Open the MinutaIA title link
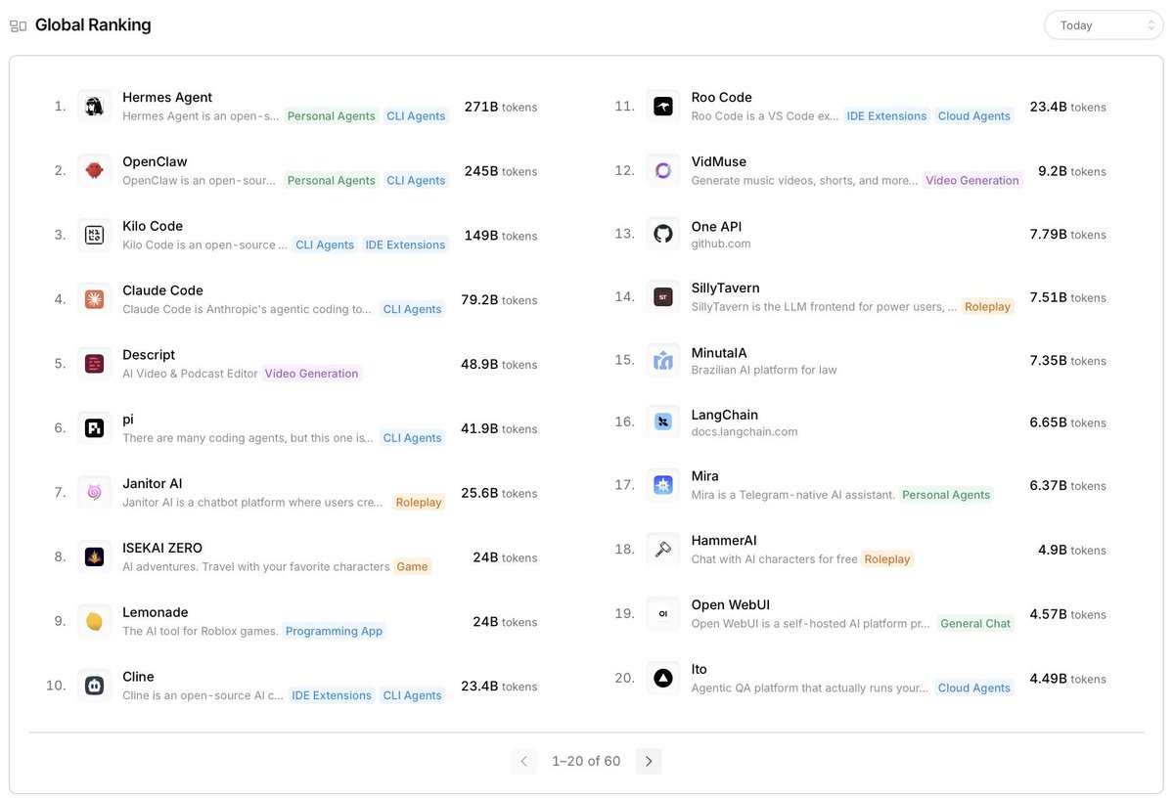The height and width of the screenshot is (800, 1174). pyautogui.click(x=719, y=352)
